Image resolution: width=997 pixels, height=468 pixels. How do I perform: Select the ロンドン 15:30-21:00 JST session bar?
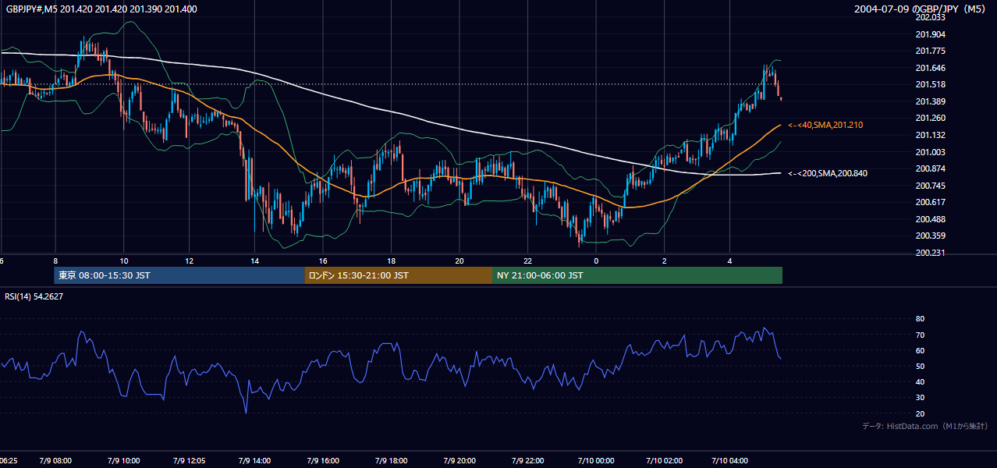click(398, 275)
